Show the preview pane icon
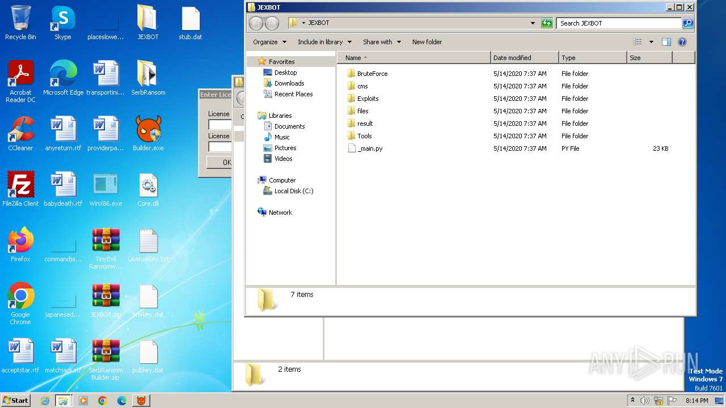This screenshot has height=408, width=726. click(x=666, y=42)
